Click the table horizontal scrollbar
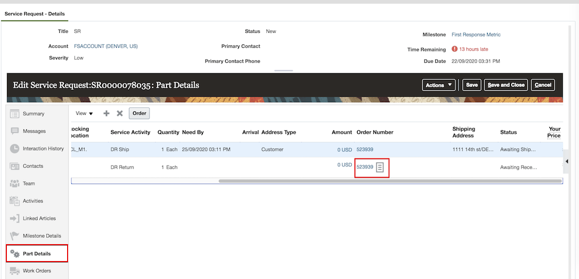 pos(390,181)
